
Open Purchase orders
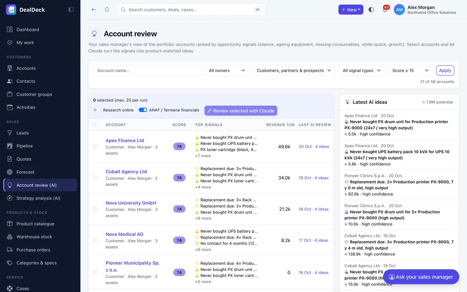tap(40, 250)
